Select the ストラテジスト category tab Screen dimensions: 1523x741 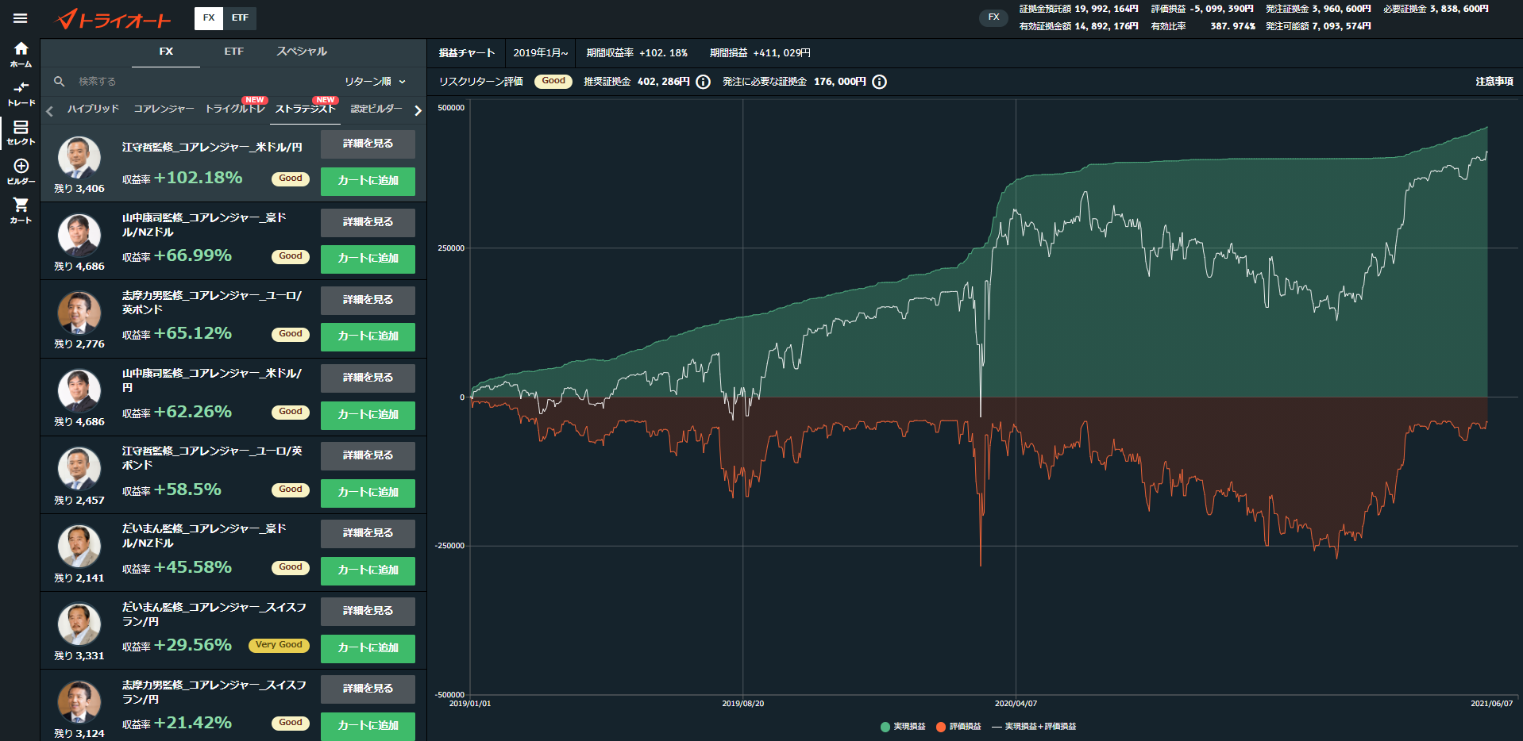tap(306, 109)
